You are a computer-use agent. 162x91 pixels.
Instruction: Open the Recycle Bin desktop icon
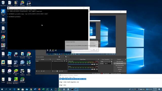click(x=3, y=3)
